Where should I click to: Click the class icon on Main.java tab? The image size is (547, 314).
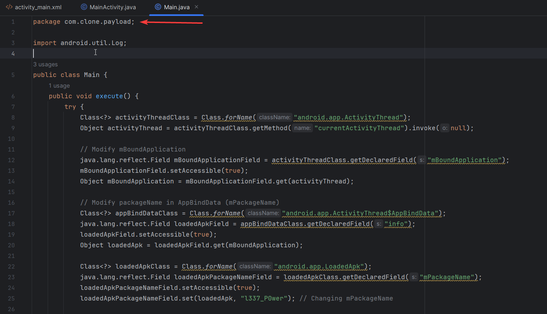[158, 7]
